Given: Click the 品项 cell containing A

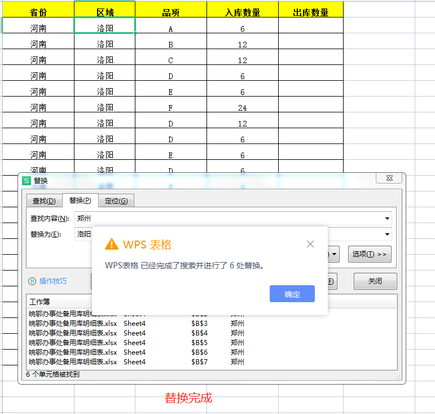Looking at the screenshot, I should point(171,25).
